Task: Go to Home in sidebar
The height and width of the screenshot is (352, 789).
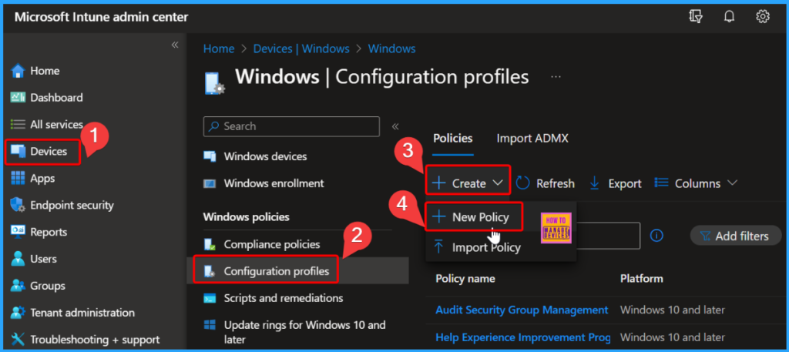Action: coord(45,71)
